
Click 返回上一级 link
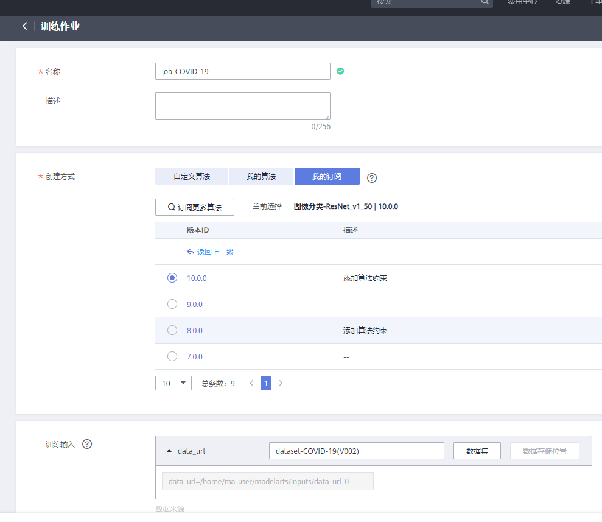coord(211,252)
